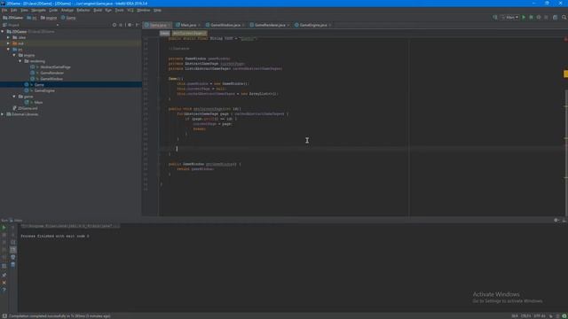The height and width of the screenshot is (319, 568).
Task: Expand External Libraries node
Action: pyautogui.click(x=3, y=114)
